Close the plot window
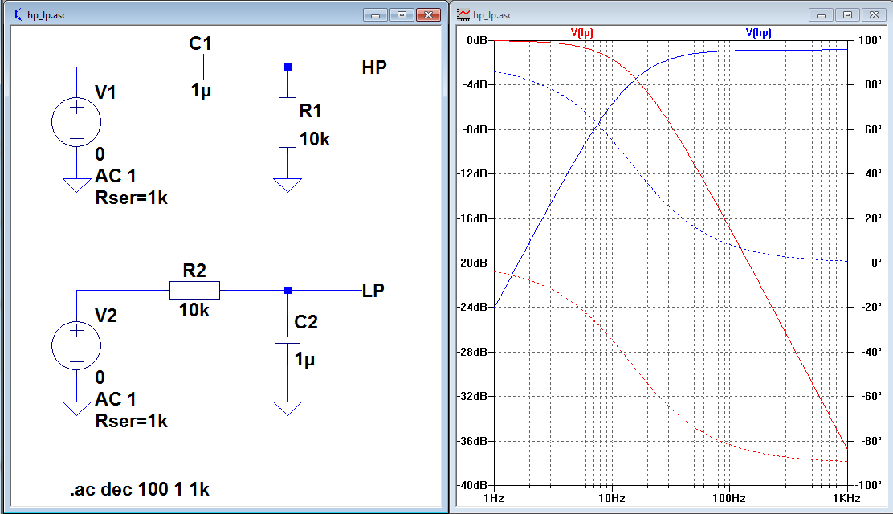 [875, 14]
